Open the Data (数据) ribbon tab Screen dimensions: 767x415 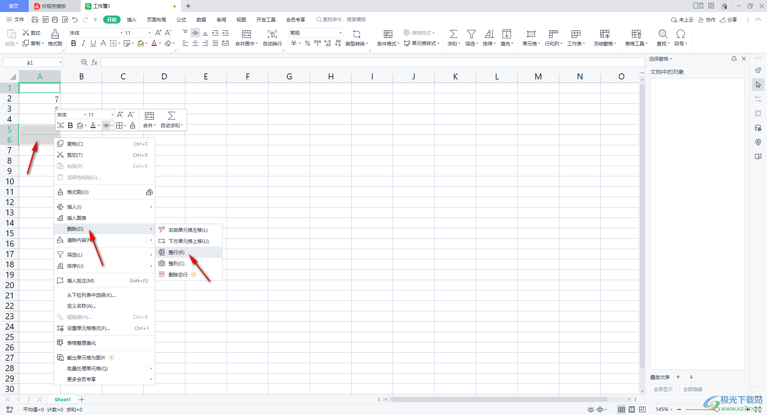pos(201,20)
